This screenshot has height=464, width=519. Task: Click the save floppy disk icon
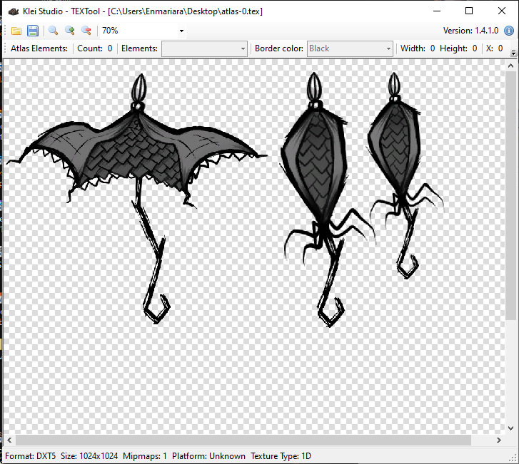(33, 31)
